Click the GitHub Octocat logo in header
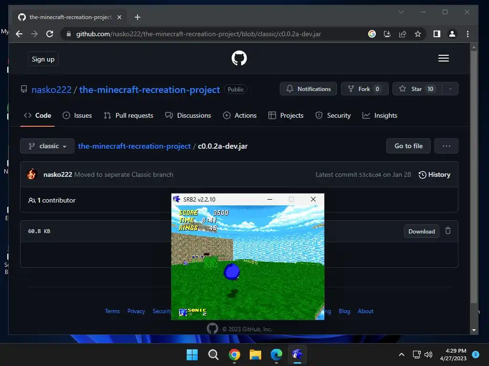The image size is (489, 366). click(239, 58)
